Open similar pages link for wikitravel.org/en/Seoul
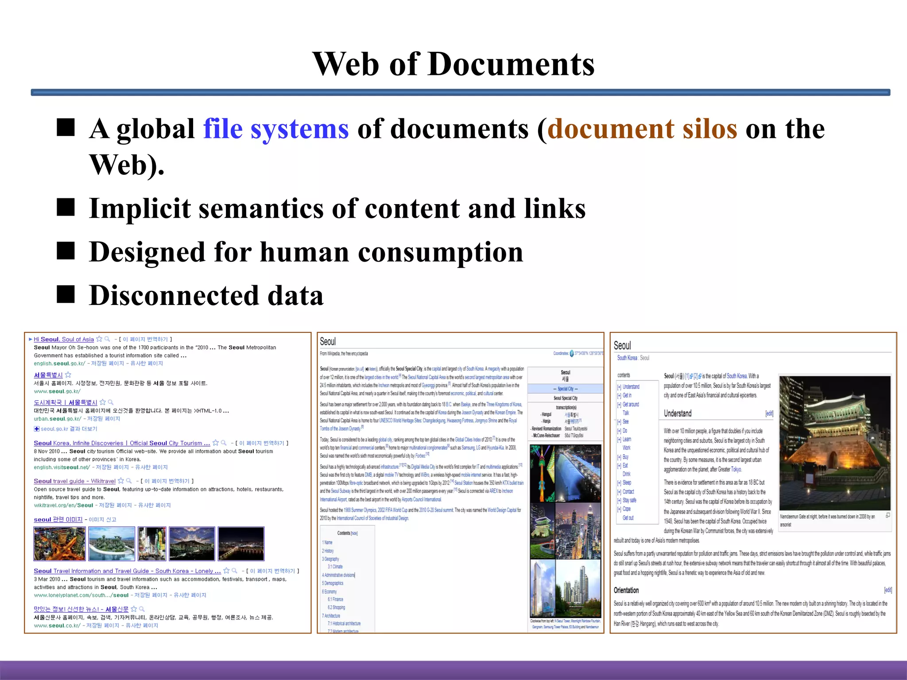Viewport: 907px width, 680px height. (x=155, y=505)
